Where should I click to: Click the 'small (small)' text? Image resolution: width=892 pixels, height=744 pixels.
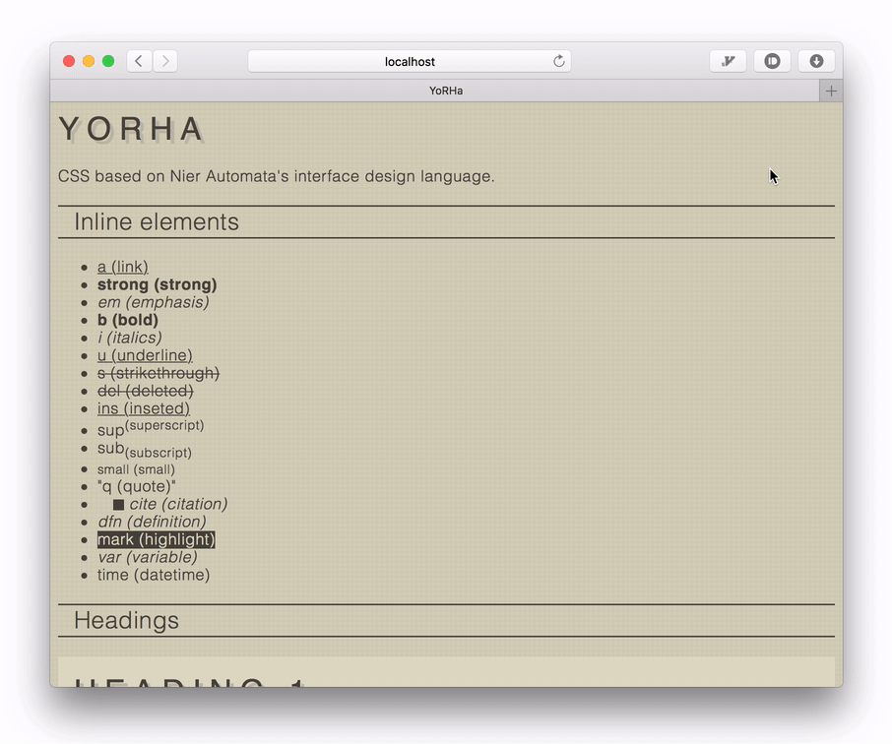(x=136, y=469)
